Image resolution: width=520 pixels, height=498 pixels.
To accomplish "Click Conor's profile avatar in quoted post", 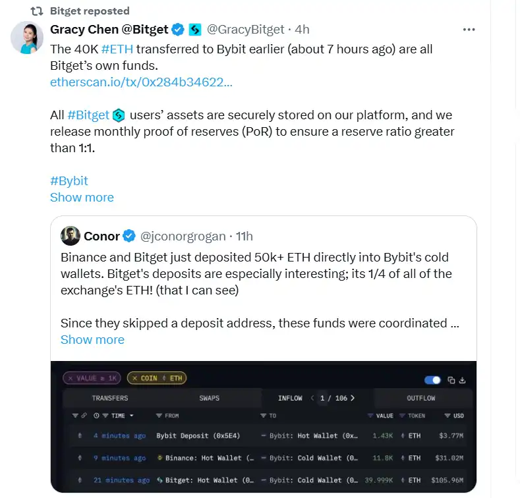I will 71,236.
